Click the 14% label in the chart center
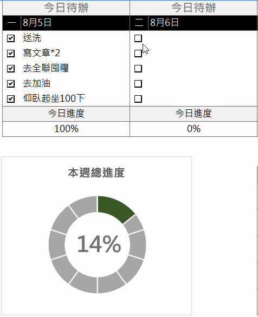 (x=99, y=244)
